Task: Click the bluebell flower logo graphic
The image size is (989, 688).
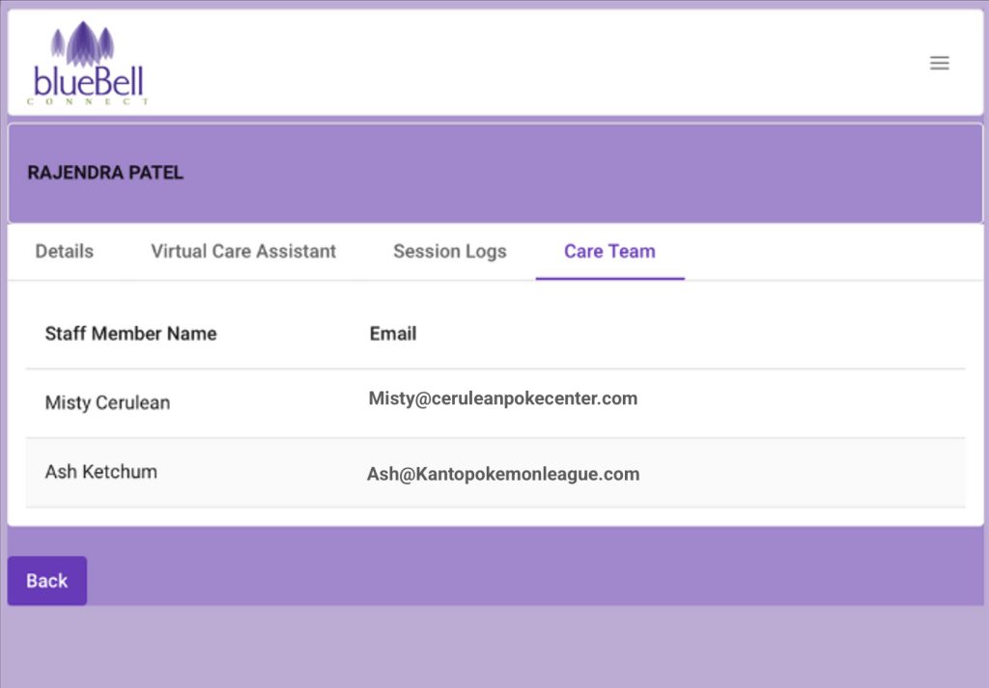Action: point(83,44)
